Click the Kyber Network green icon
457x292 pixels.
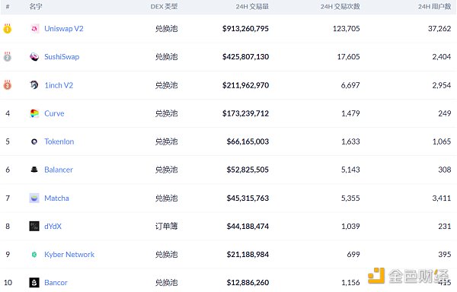point(34,255)
